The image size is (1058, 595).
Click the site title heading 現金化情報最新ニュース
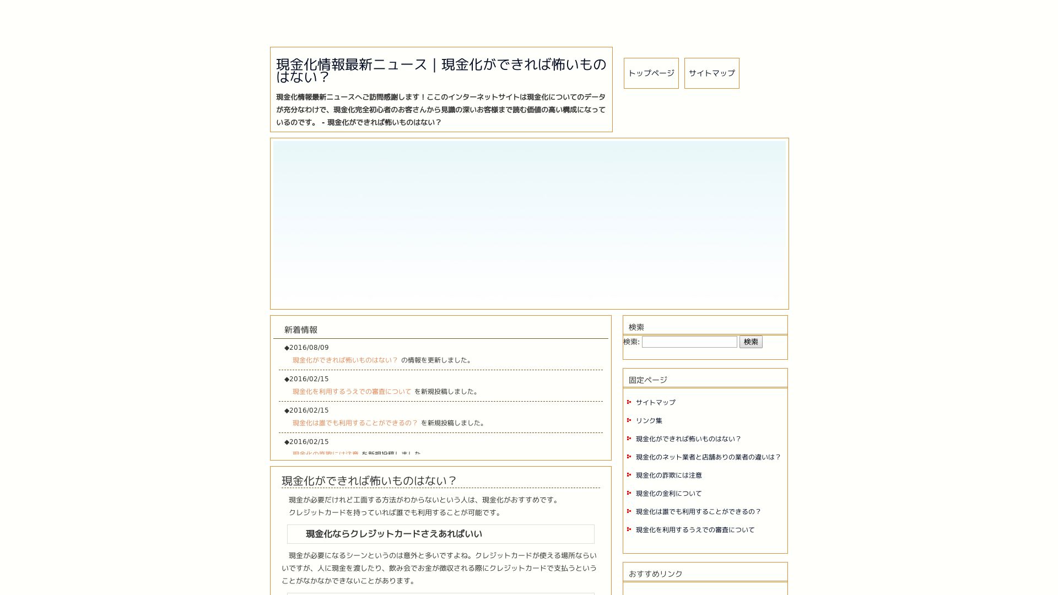(441, 71)
